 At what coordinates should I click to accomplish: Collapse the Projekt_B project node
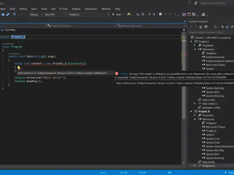click(x=191, y=111)
